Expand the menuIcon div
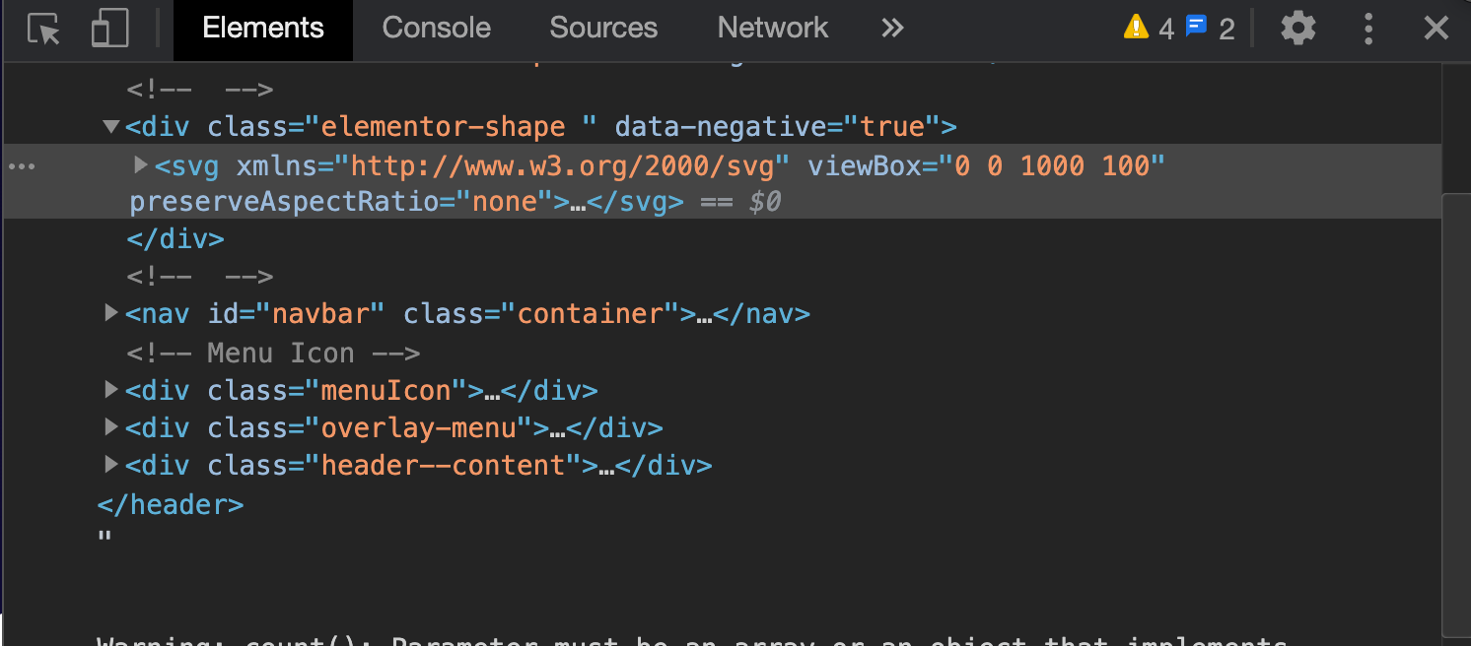The width and height of the screenshot is (1471, 646). coord(110,390)
